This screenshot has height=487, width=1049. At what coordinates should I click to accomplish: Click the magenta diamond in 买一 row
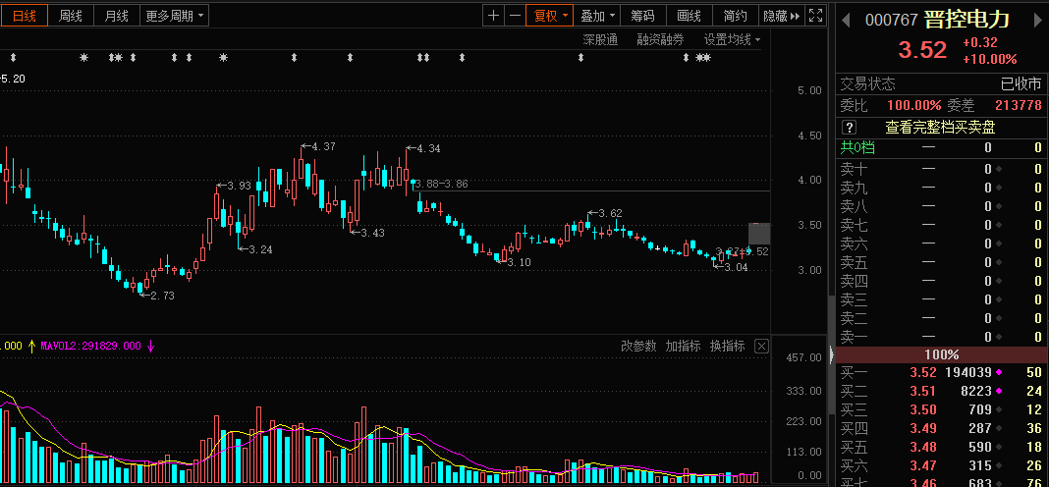pos(1000,372)
